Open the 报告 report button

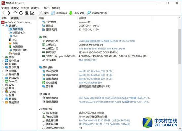tap(44, 13)
